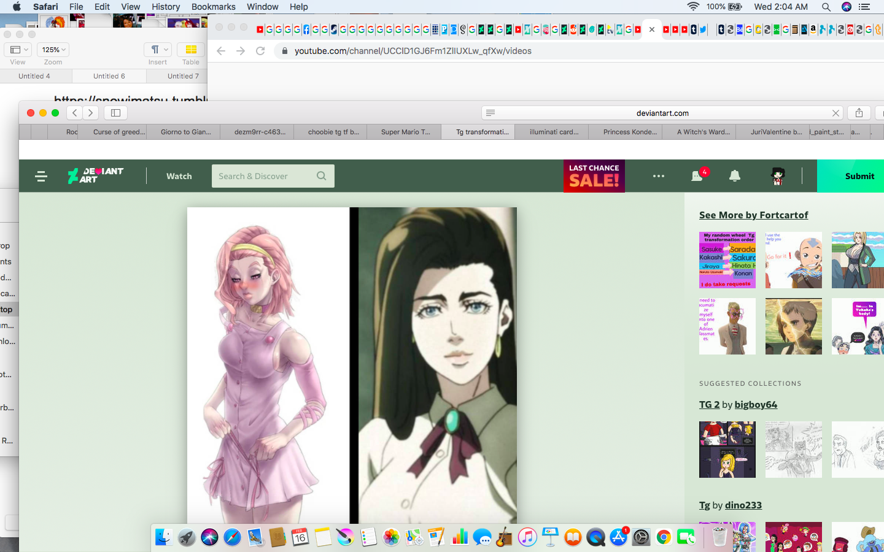This screenshot has height=552, width=884.
Task: Open dino233 profile link
Action: (x=743, y=505)
